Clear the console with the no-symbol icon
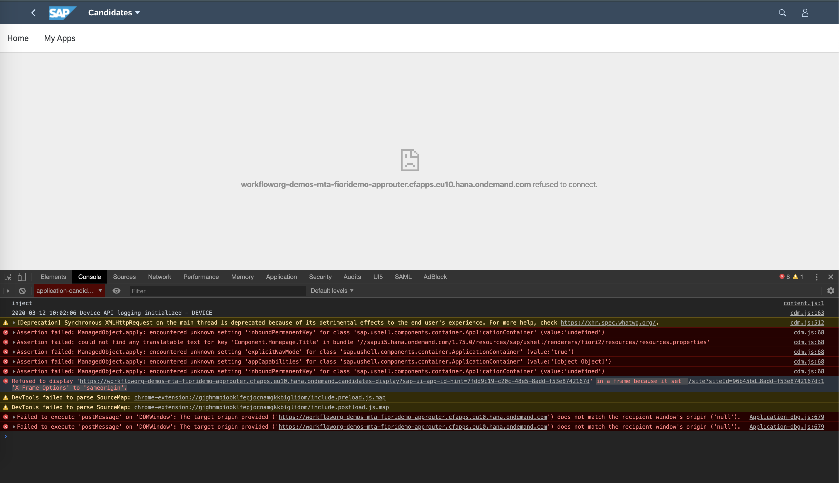Viewport: 839px width, 483px height. point(22,291)
